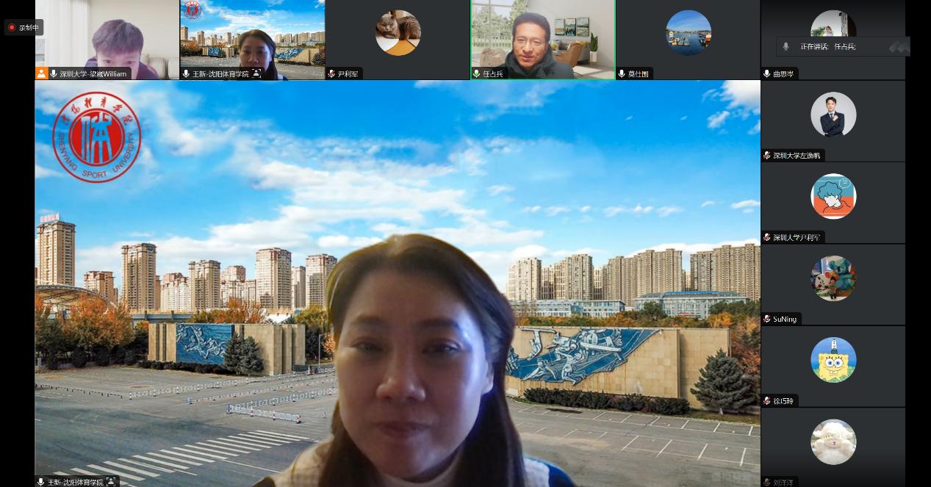Click focus frame icon on main video name label

111,482
